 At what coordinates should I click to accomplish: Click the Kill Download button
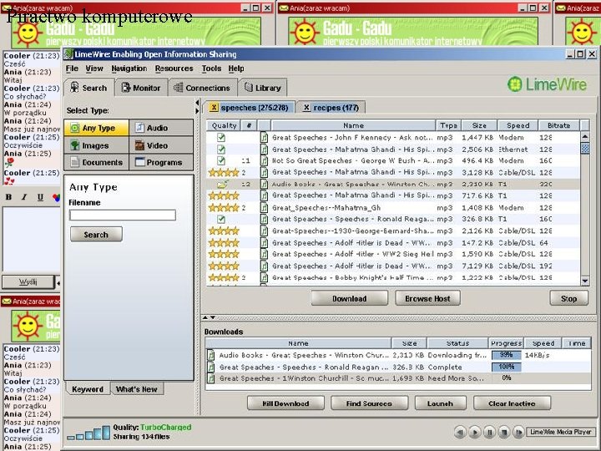[x=285, y=403]
